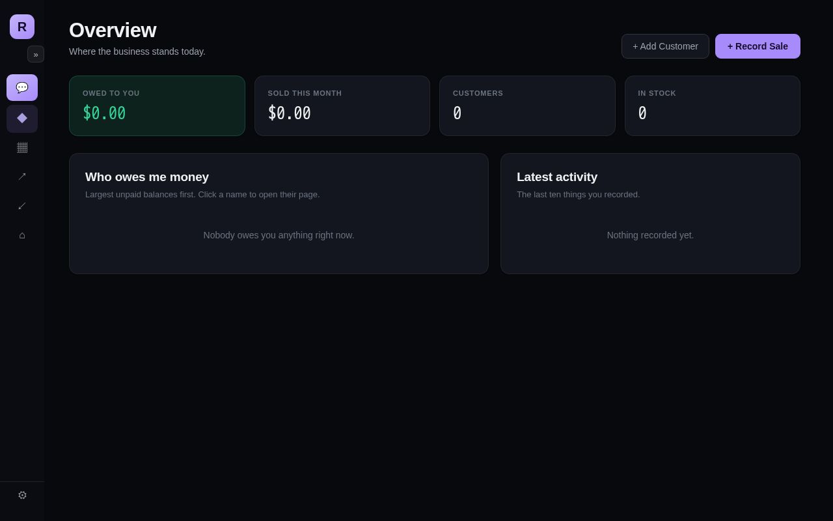Open the speech bubble sidebar item

click(22, 87)
